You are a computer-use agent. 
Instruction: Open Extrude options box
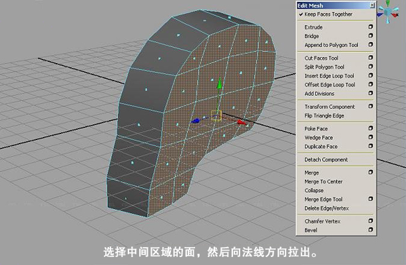[371, 27]
